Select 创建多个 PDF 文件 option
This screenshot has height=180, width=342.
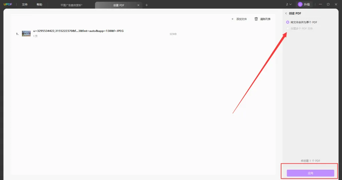tap(288, 28)
